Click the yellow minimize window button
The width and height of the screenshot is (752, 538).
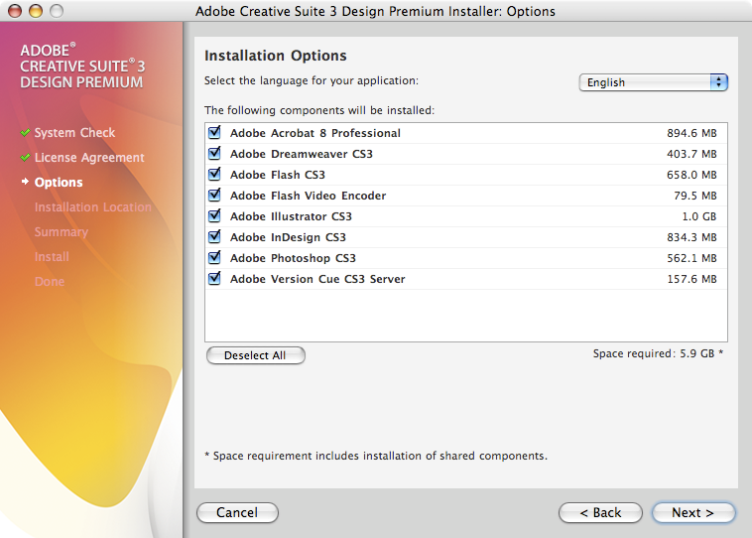pyautogui.click(x=36, y=11)
